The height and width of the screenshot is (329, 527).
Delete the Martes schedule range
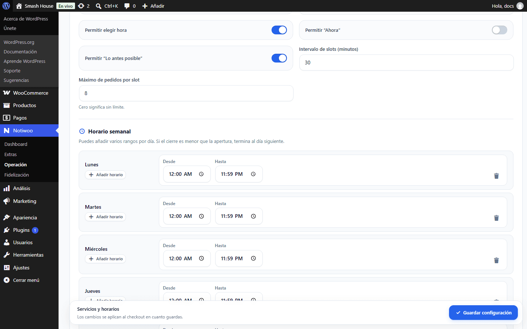pos(496,218)
